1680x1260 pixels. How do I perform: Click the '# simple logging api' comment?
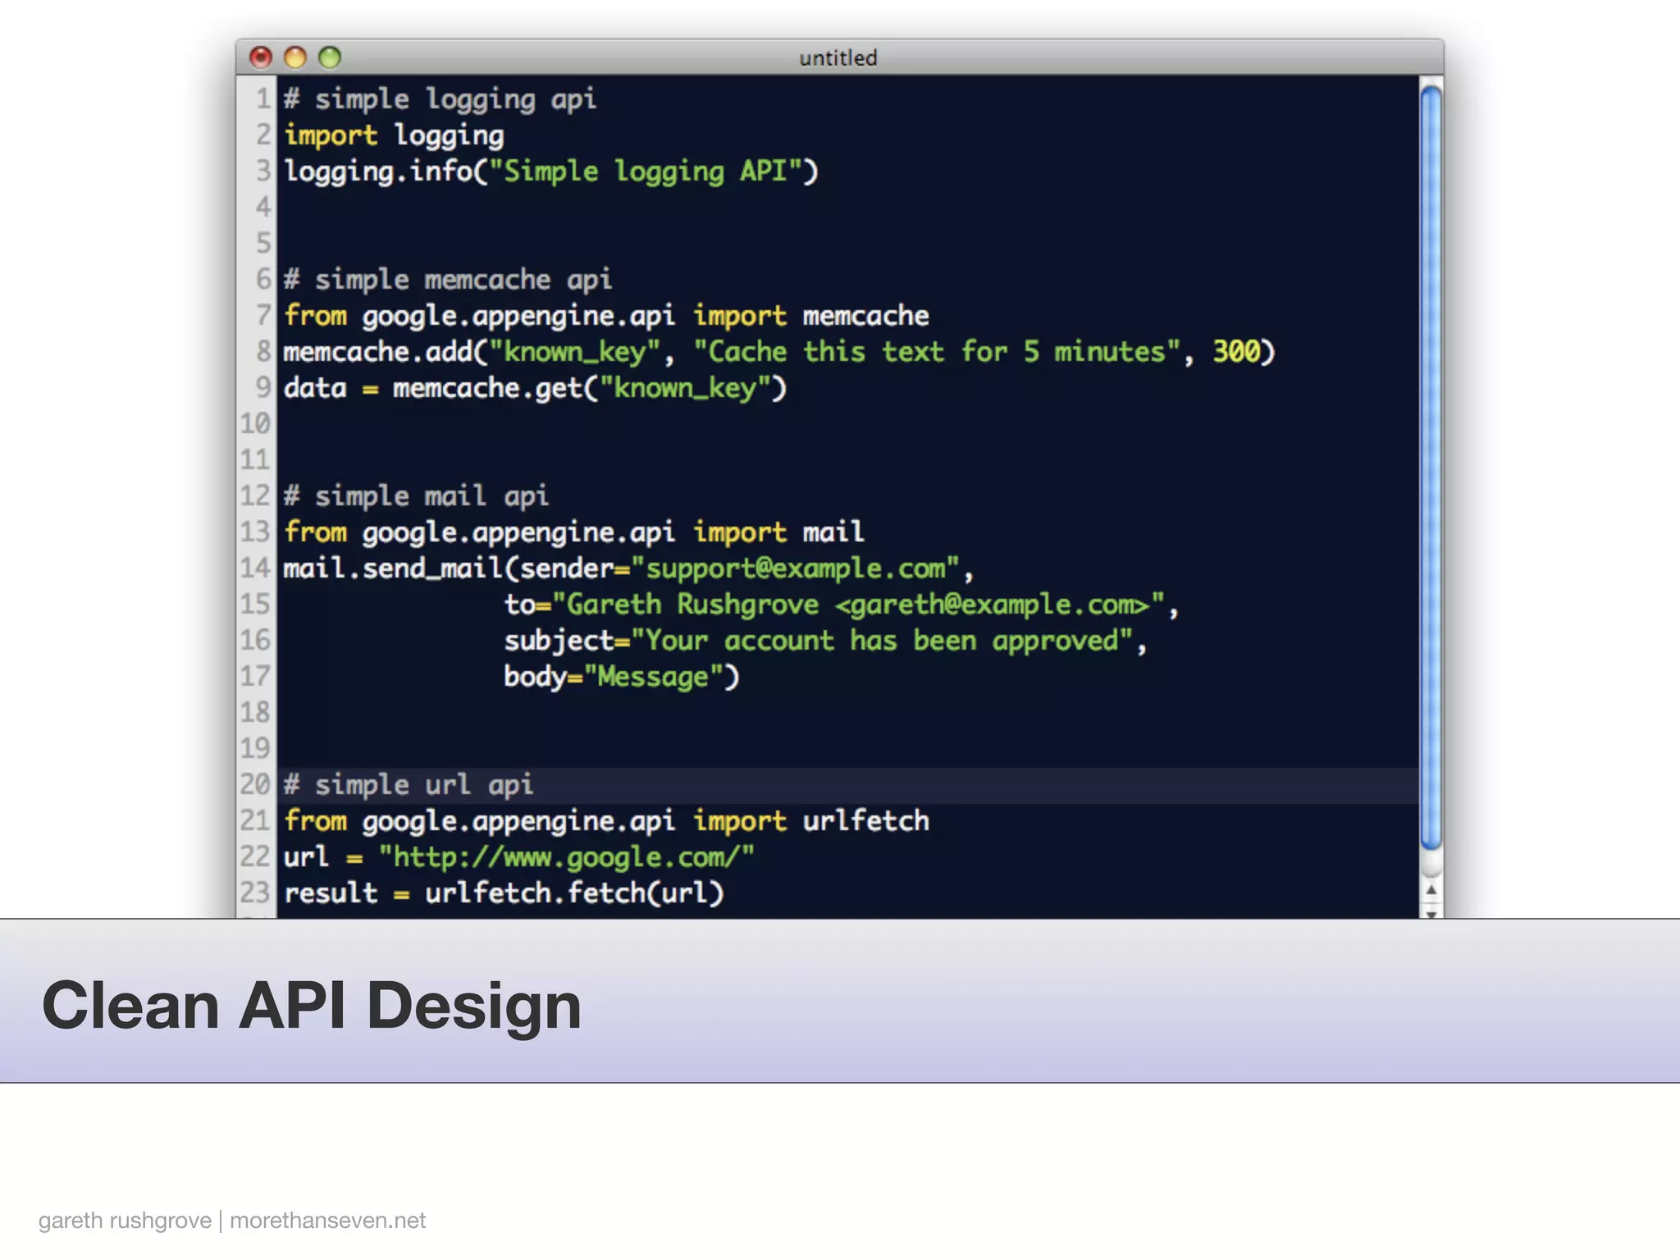pos(440,99)
